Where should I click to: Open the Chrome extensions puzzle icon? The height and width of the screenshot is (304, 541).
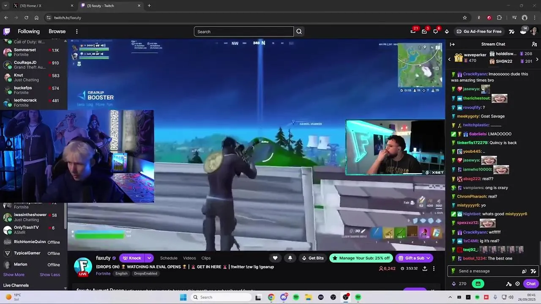tap(500, 18)
